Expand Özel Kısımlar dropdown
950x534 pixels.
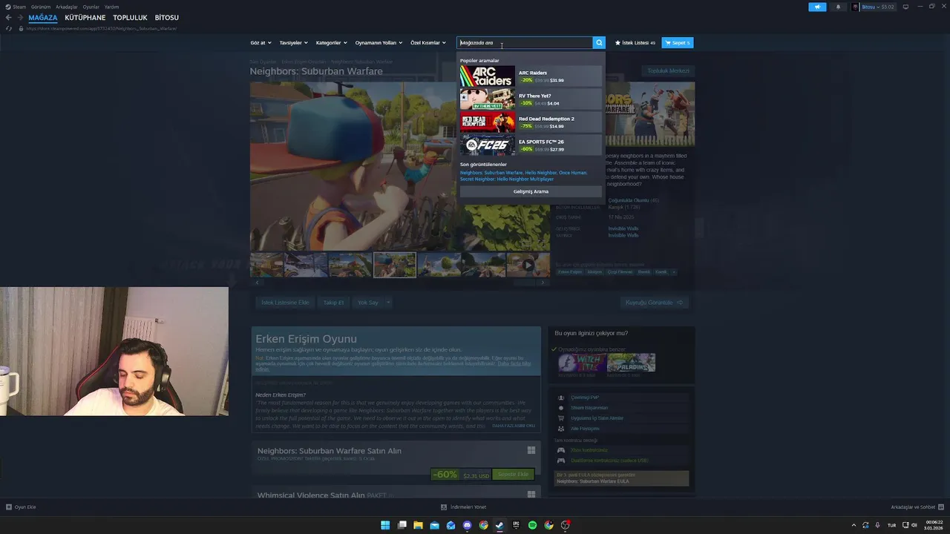tap(428, 43)
